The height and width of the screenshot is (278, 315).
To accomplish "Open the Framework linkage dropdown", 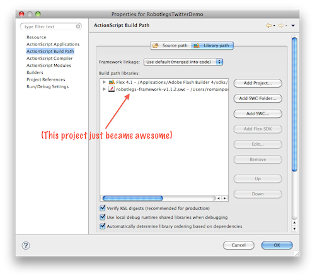I will click(183, 62).
